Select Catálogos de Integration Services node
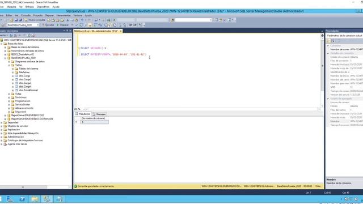Screen dimensions: 363x204 tap(25, 141)
